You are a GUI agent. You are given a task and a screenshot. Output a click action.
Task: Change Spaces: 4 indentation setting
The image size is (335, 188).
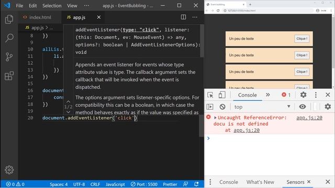click(x=59, y=184)
